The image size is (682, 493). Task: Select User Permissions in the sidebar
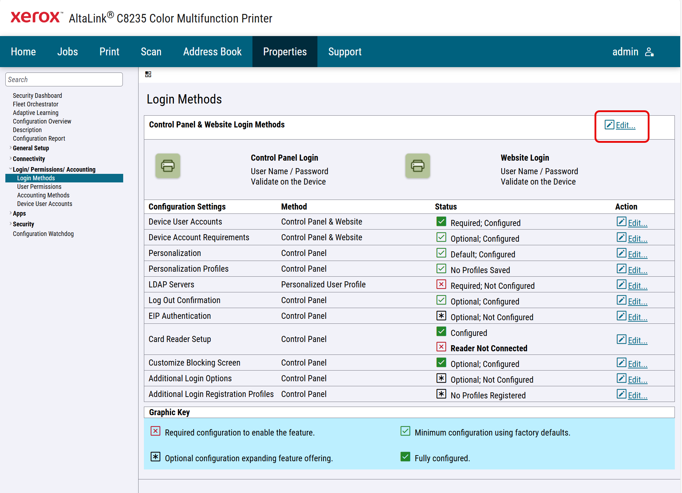click(x=39, y=187)
